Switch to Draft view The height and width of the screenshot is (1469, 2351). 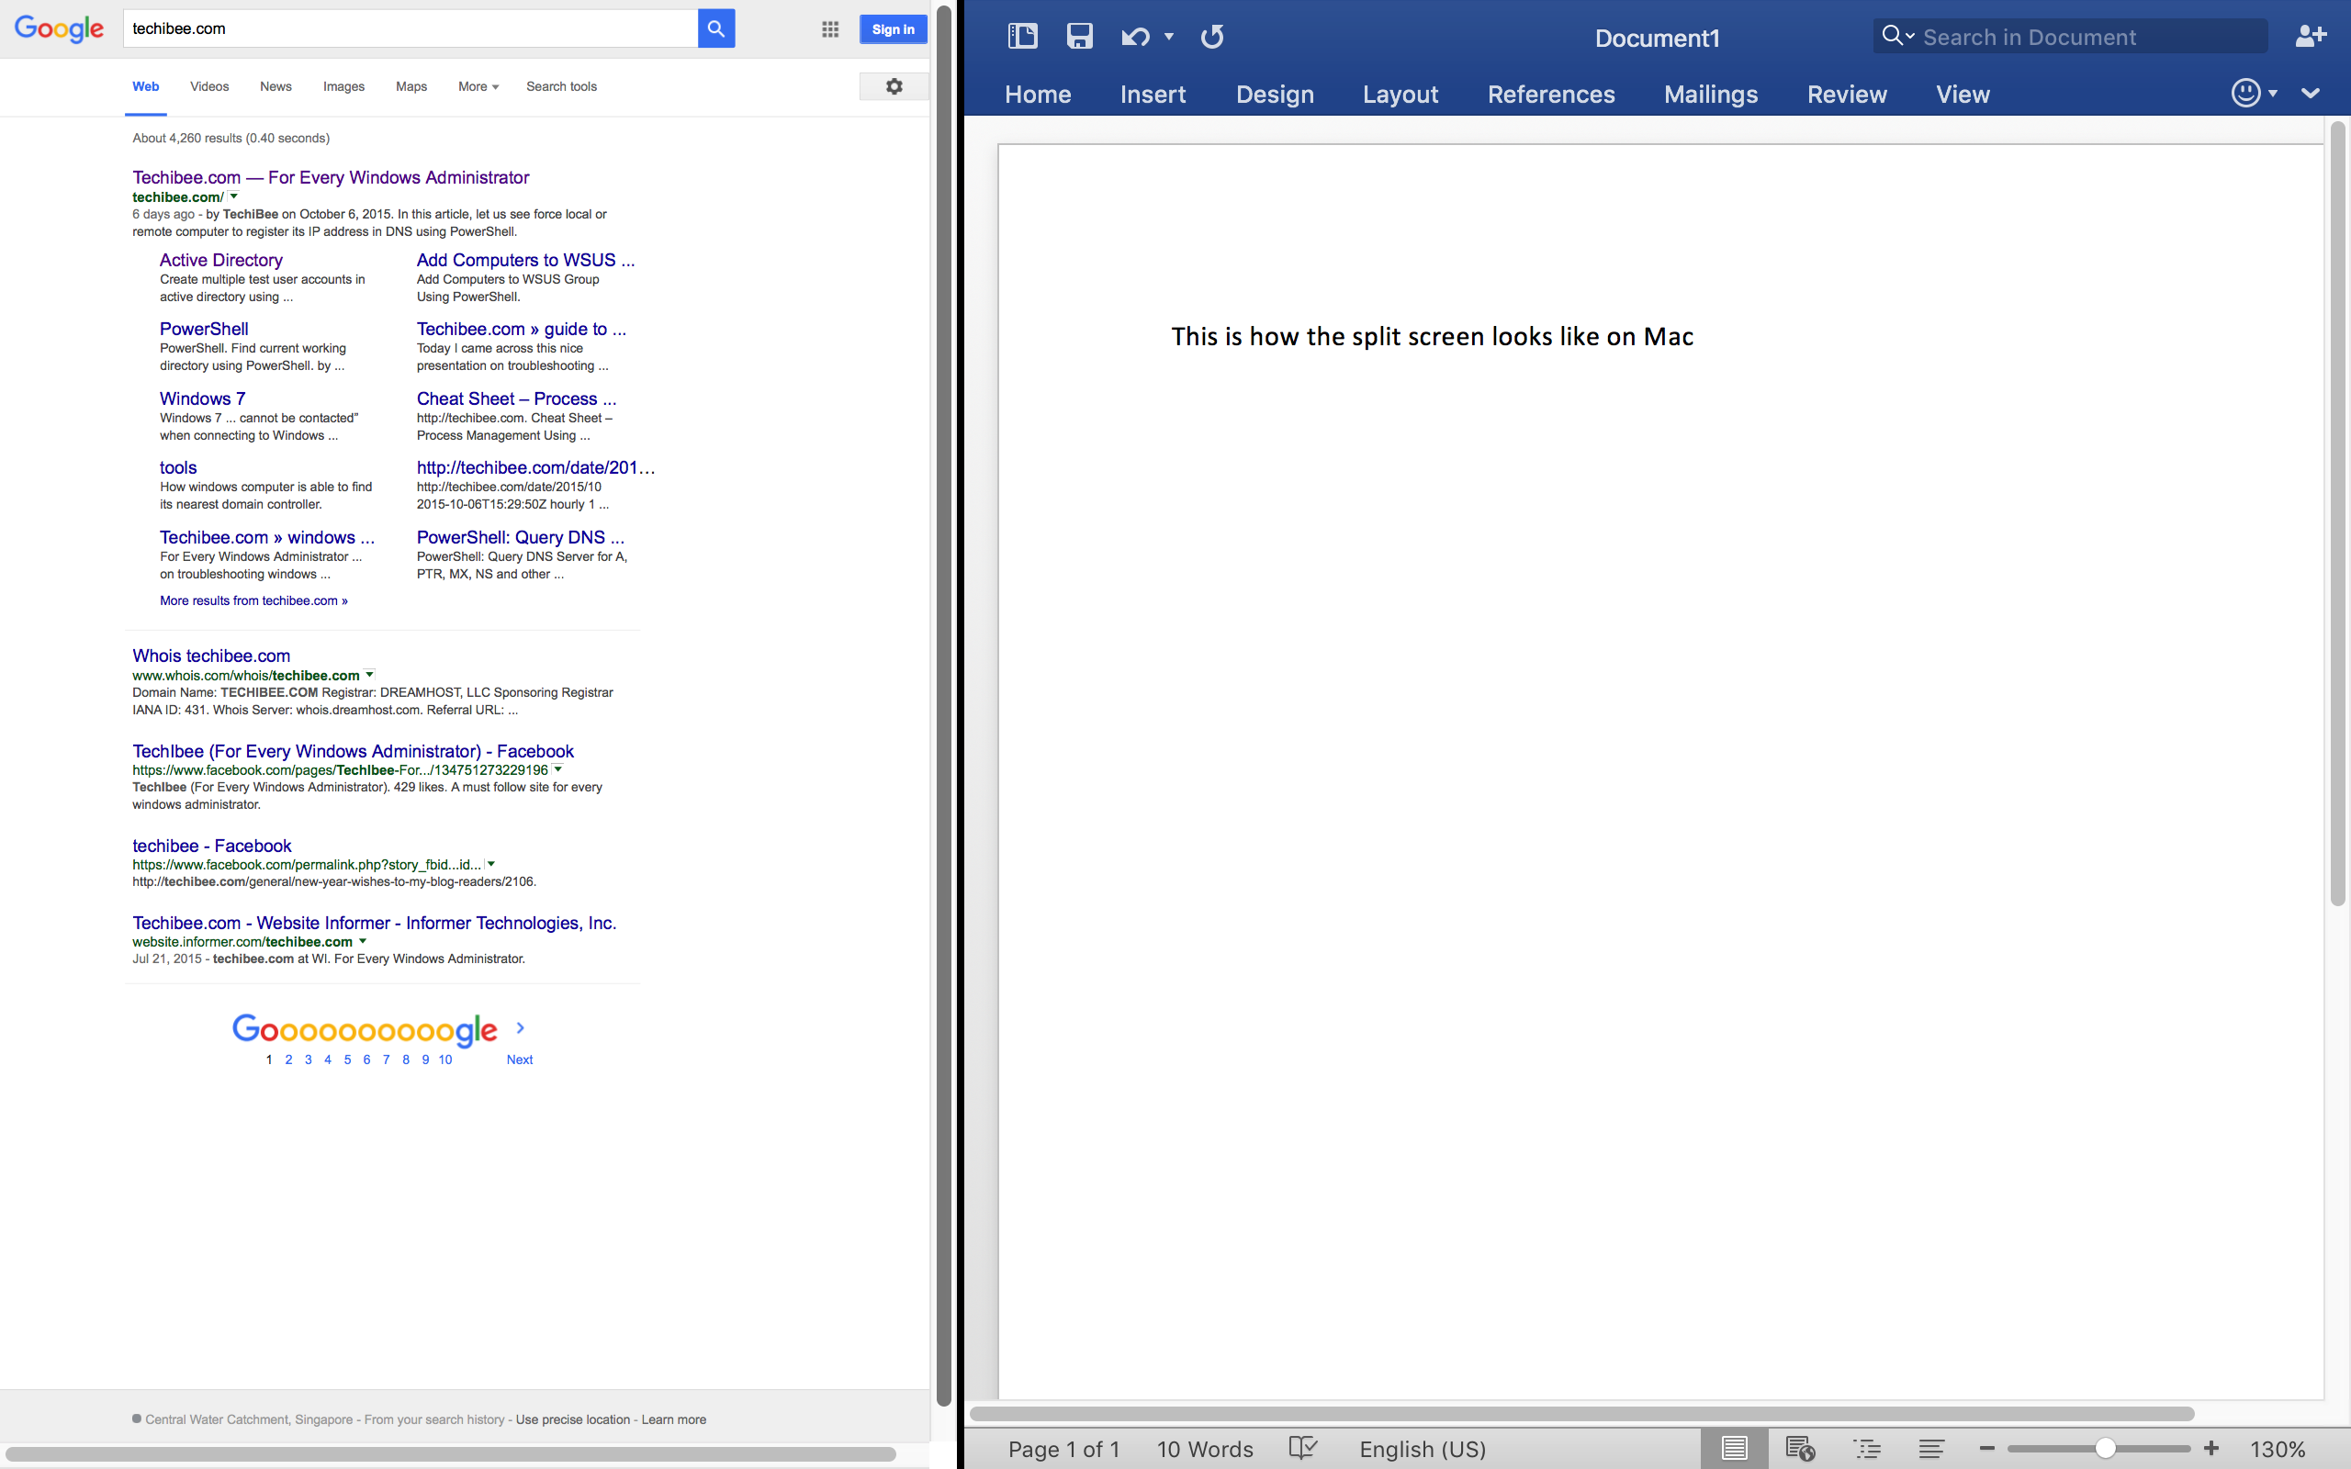pos(1931,1449)
